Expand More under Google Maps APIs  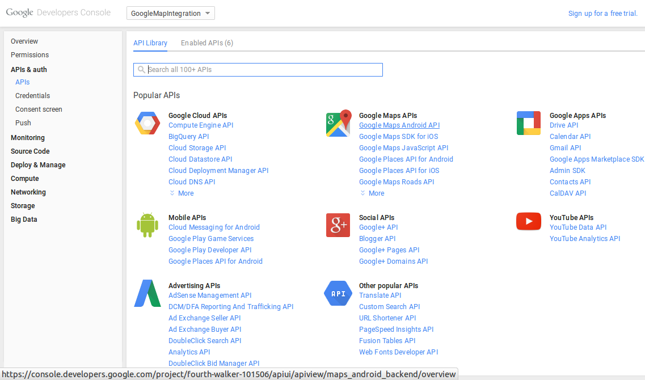click(x=372, y=193)
